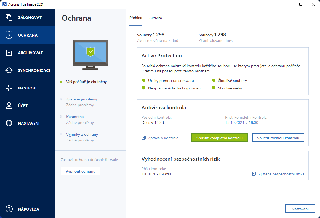Viewport: 320px width, 218px height.
Task: Open the Nástroje tools grid icon
Action: (9, 88)
